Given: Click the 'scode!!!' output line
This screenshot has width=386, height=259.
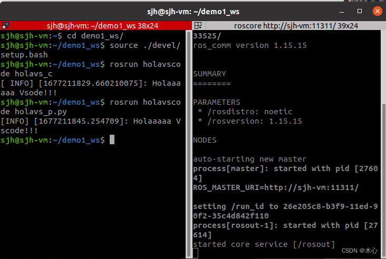Looking at the screenshot, I should click(19, 131).
